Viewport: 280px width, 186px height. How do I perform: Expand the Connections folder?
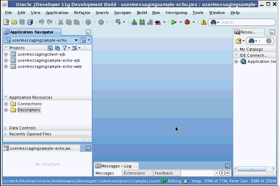coord(6,104)
